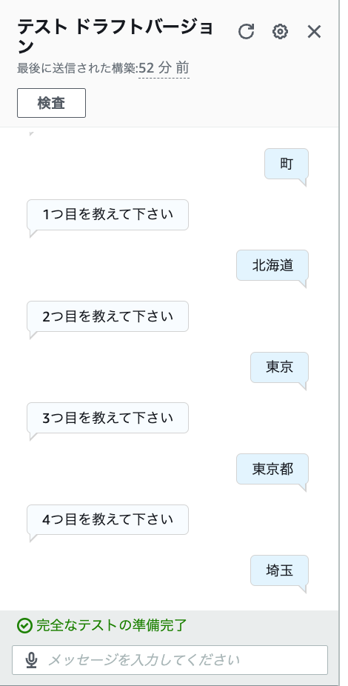The height and width of the screenshot is (686, 348).
Task: Select the 北海道 user message bubble
Action: coord(272,265)
